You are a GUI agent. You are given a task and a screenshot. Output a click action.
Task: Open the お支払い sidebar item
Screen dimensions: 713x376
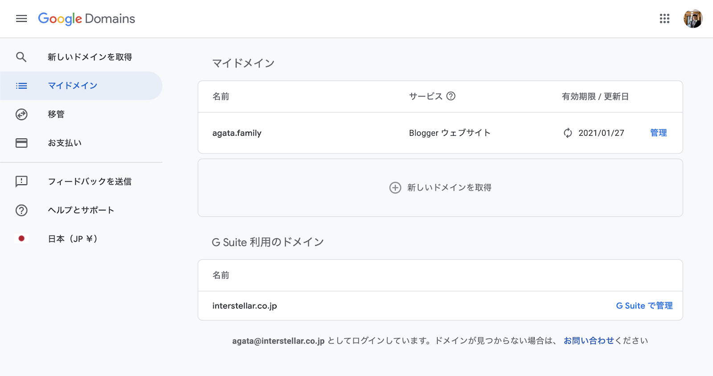coord(65,143)
